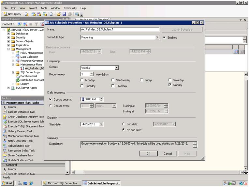This screenshot has height=187, width=249.
Task: Open the Edit menu
Action: point(13,8)
